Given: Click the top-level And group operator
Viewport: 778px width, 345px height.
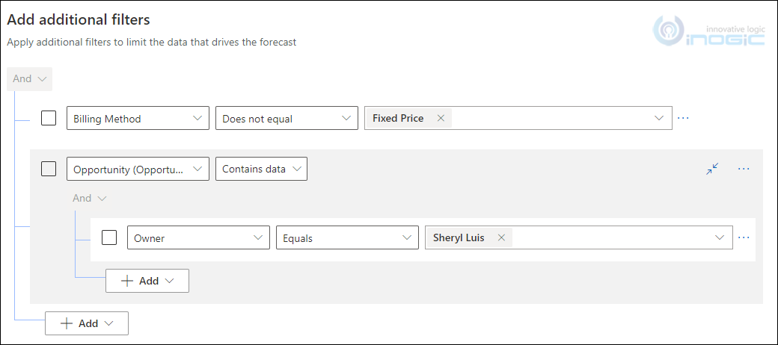Looking at the screenshot, I should point(30,78).
